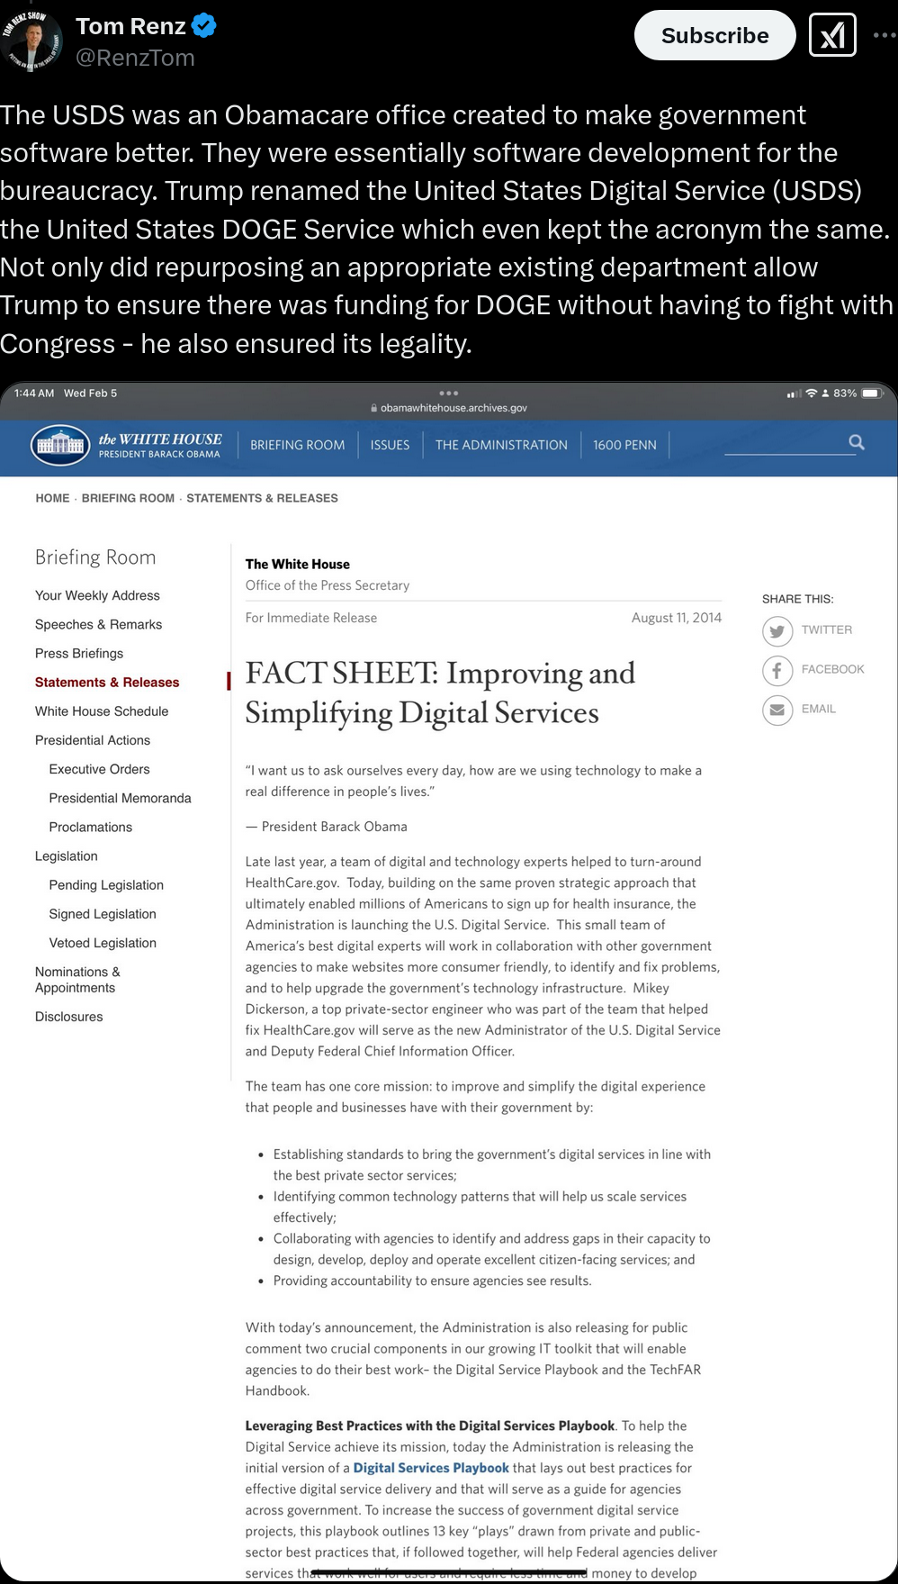
Task: Click the FACEBOOK share label
Action: click(832, 669)
